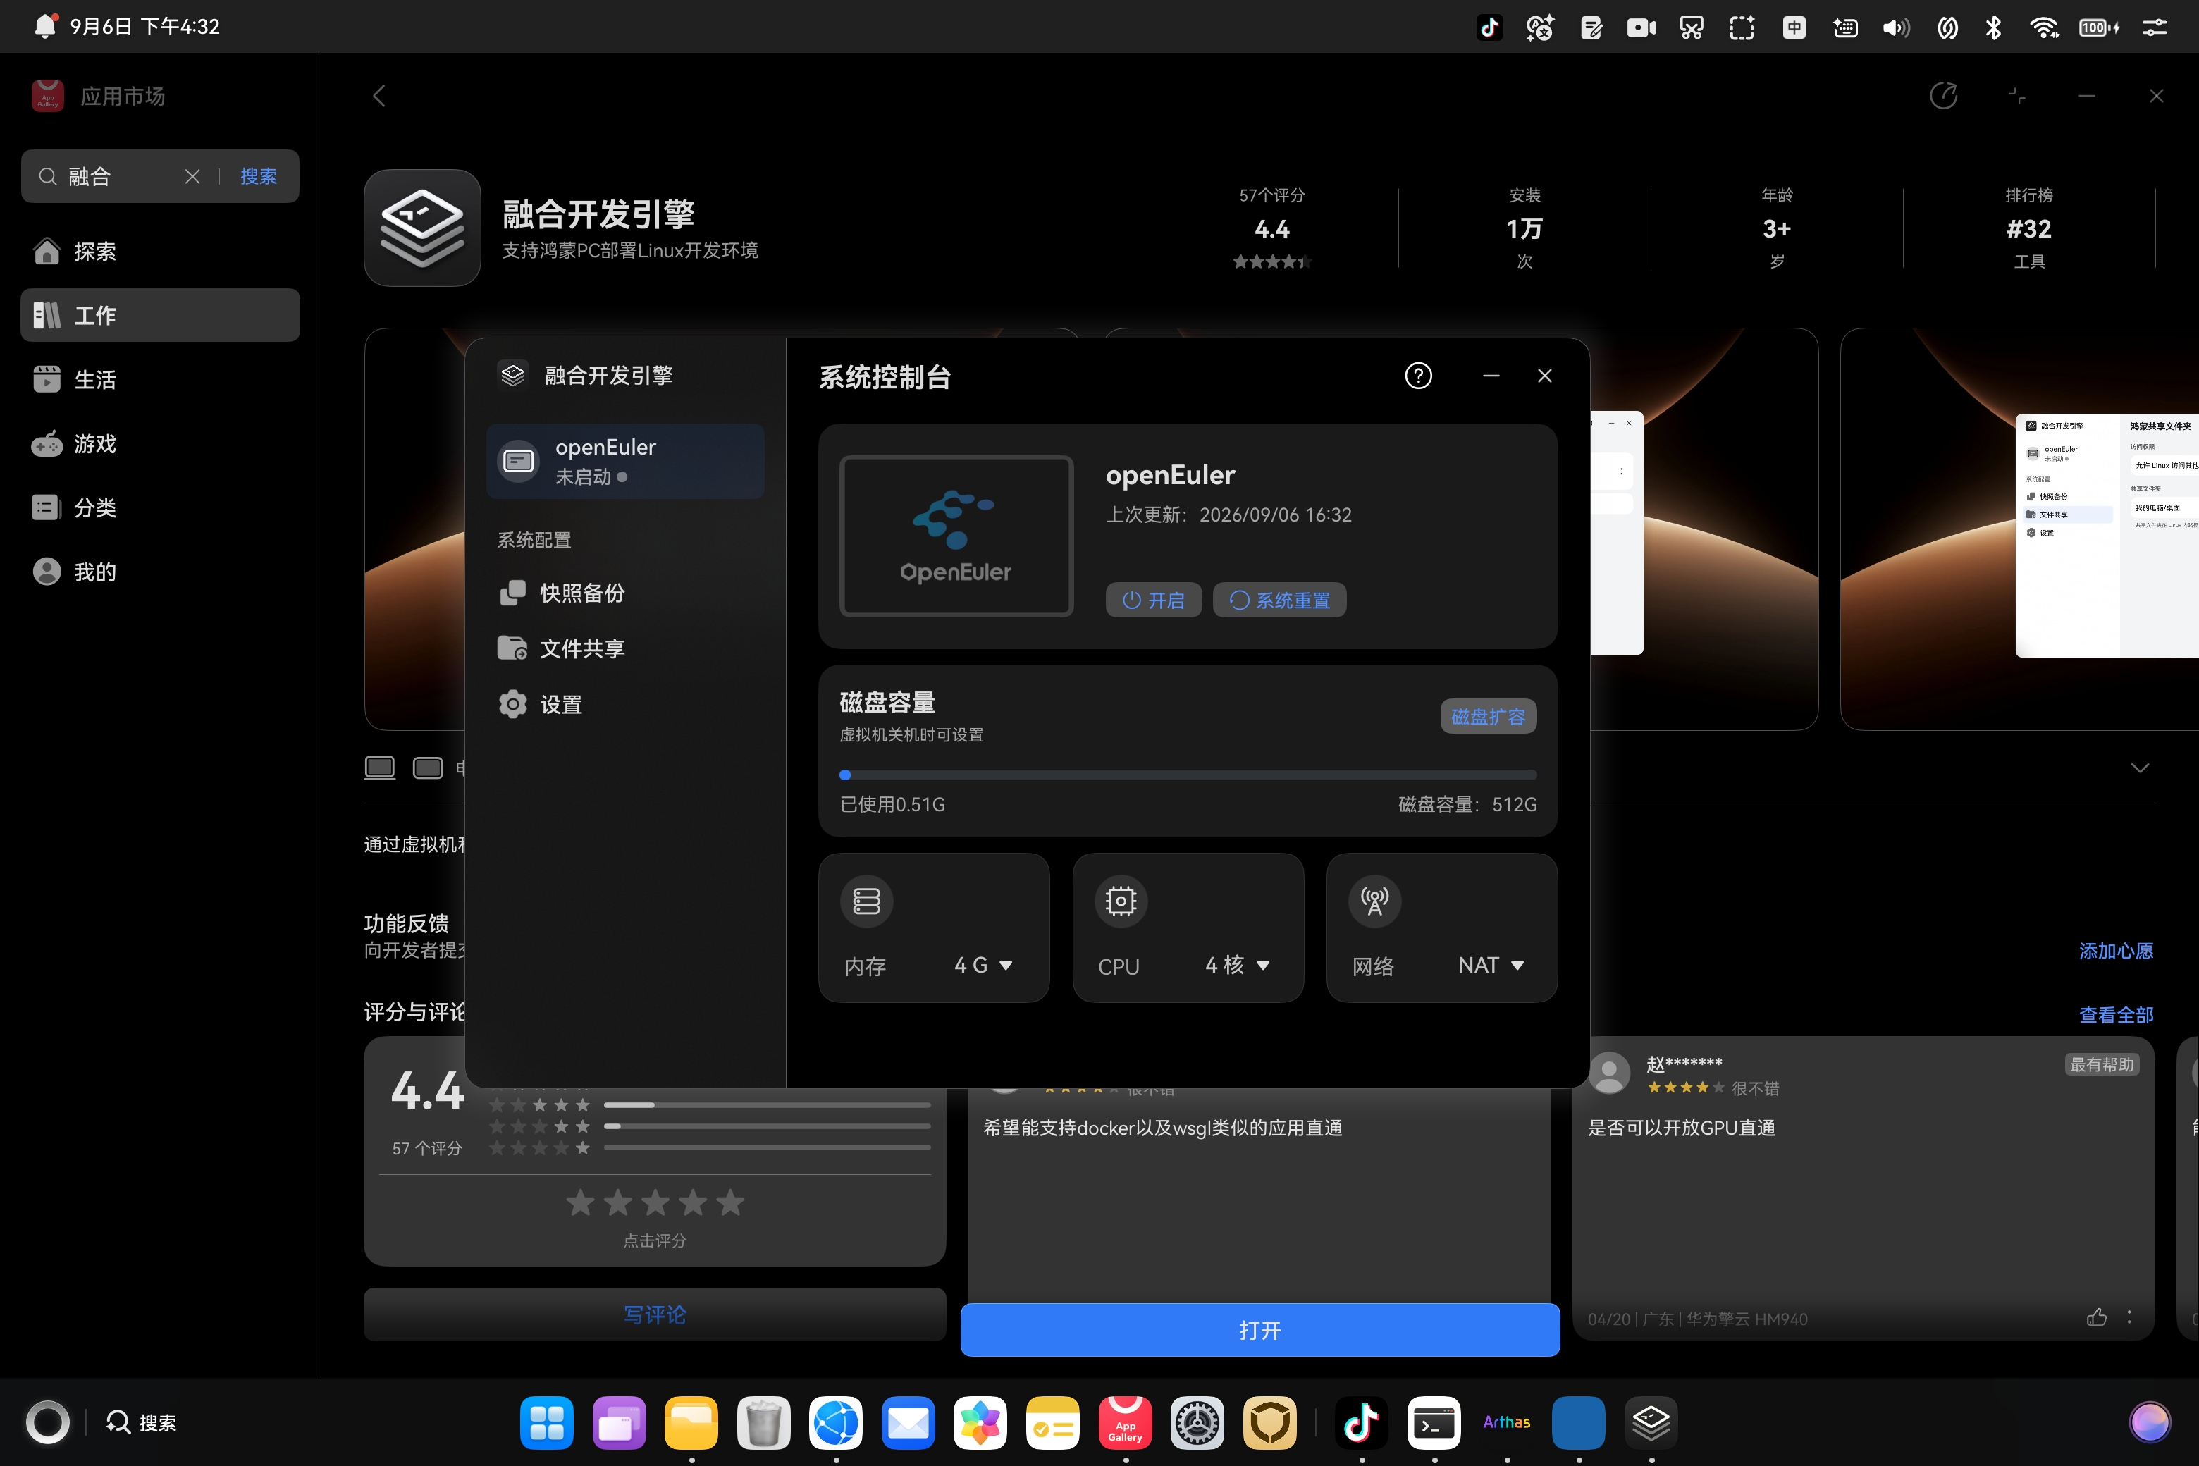This screenshot has height=1466, width=2199.
Task: Launch the browser icon in the dock
Action: [x=836, y=1423]
